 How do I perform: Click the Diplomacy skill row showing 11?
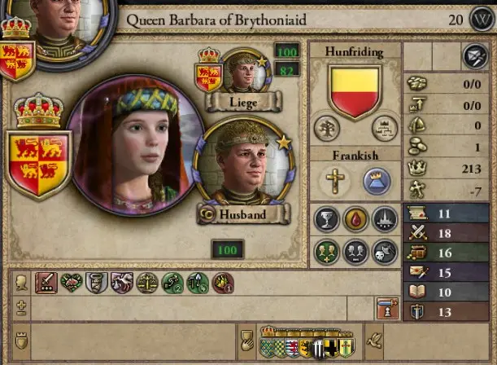coord(446,213)
